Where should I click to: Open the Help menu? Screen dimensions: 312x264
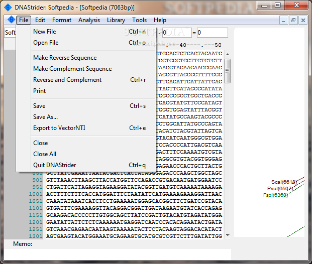click(160, 20)
